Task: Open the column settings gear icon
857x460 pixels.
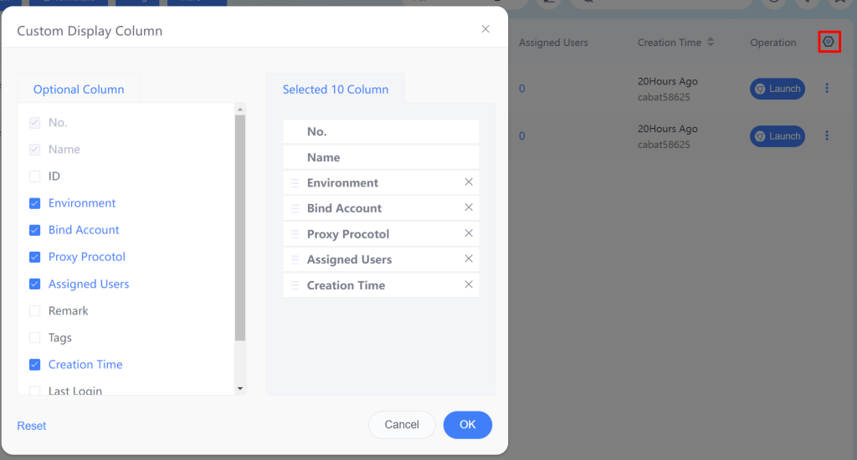Action: (x=829, y=42)
